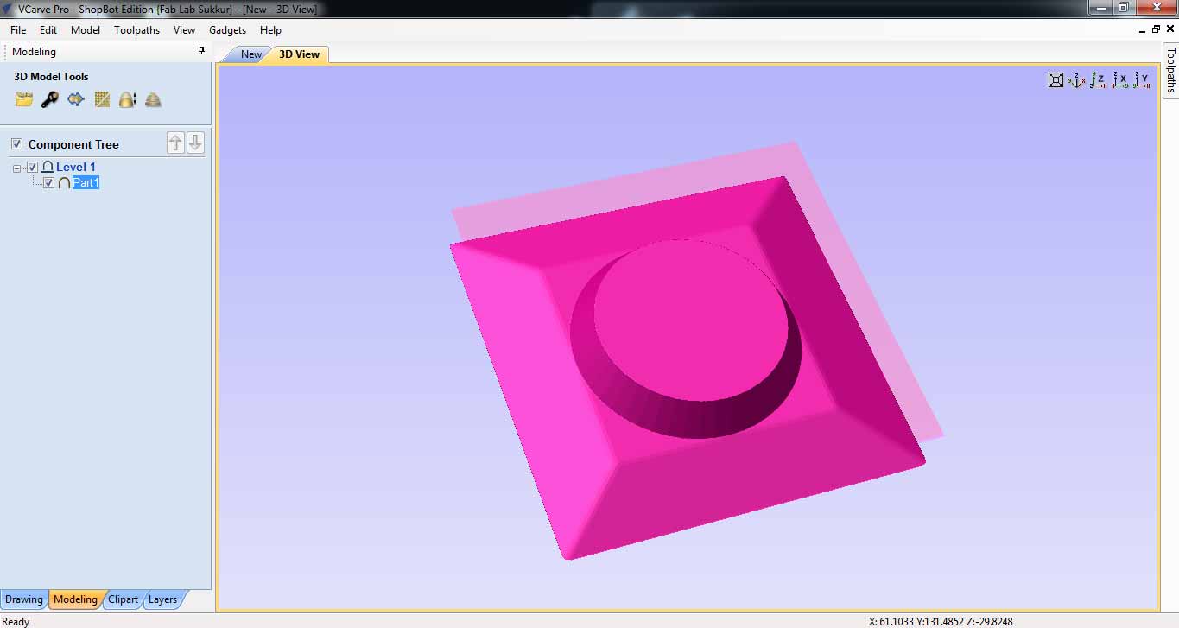
Task: Collapse the Level 1 tree node
Action: click(17, 168)
